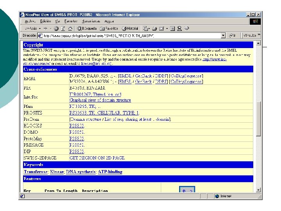Click the page icon in the address bar
This screenshot has width=281, height=211.
[x=40, y=36]
